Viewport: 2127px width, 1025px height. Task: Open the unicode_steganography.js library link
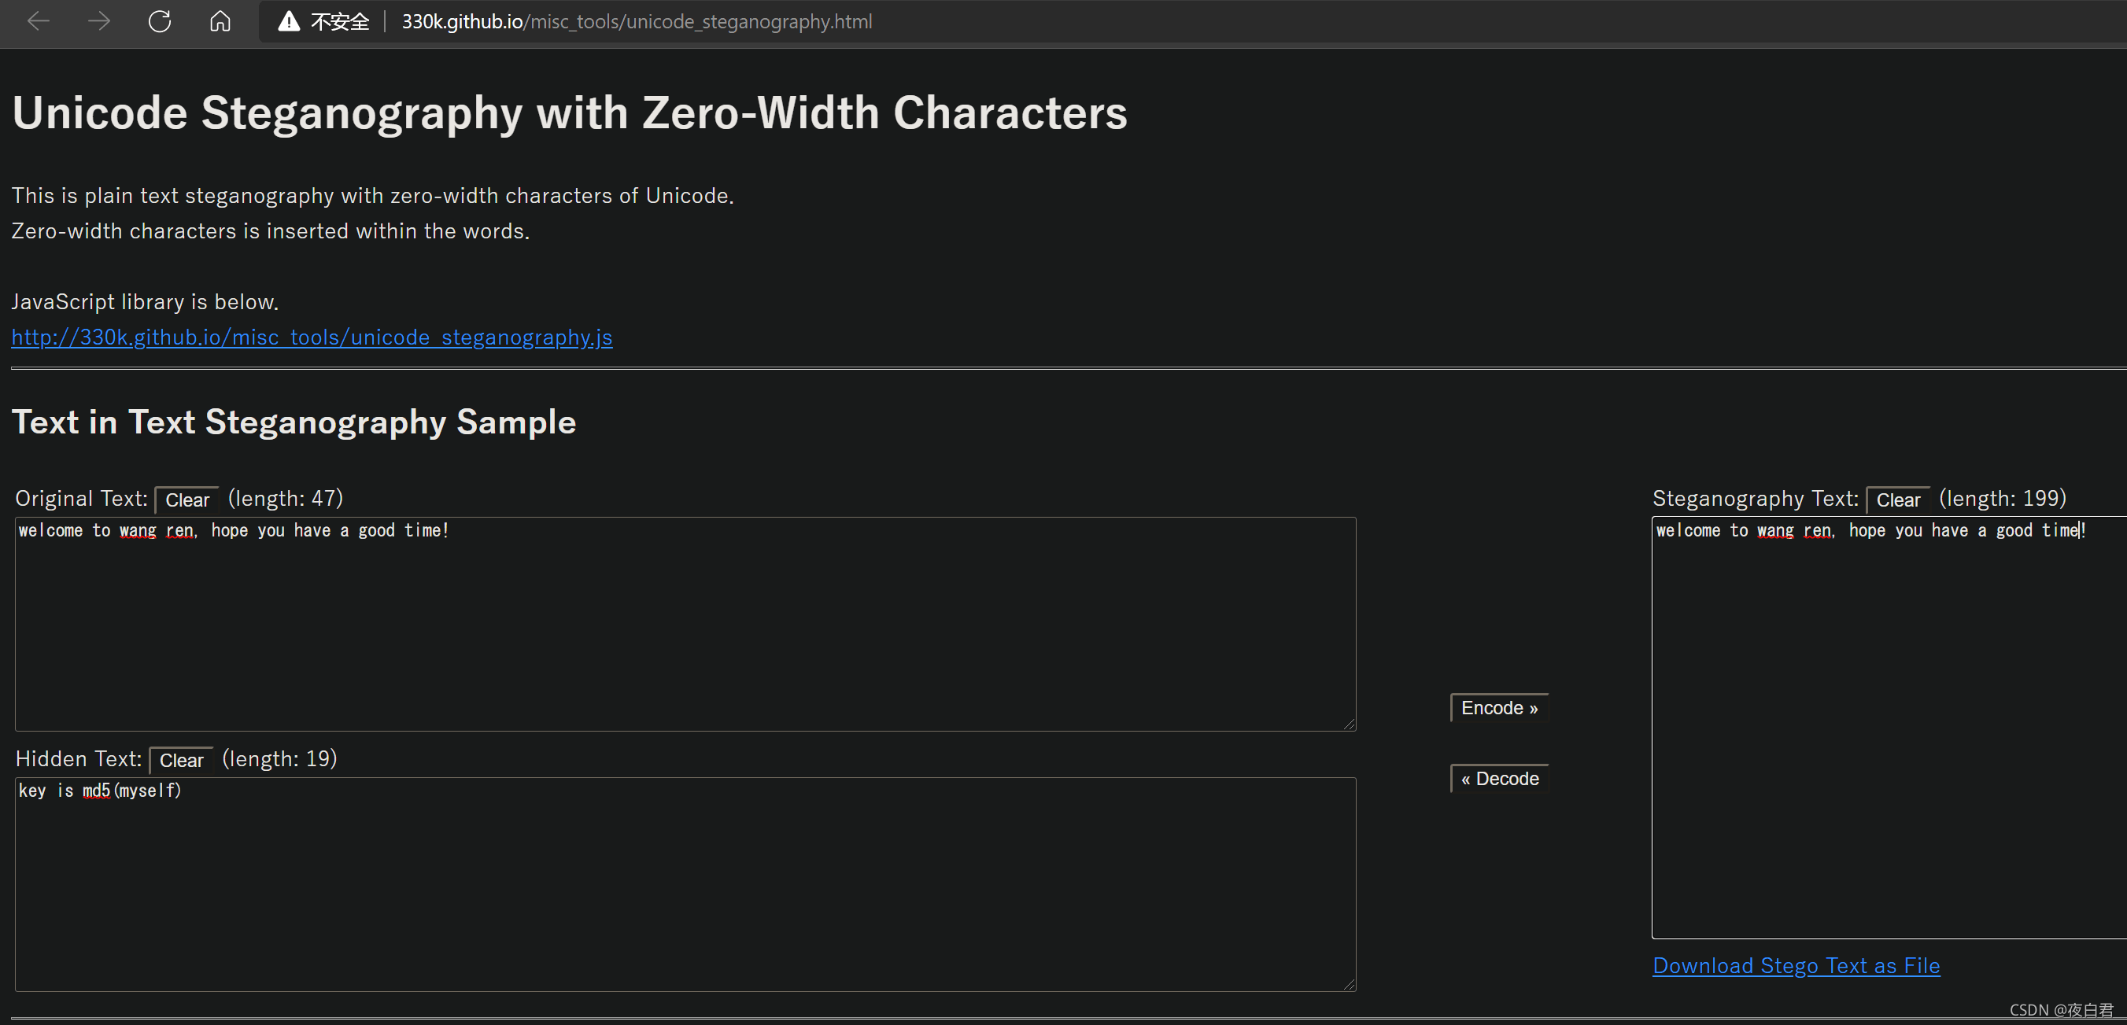[x=312, y=337]
